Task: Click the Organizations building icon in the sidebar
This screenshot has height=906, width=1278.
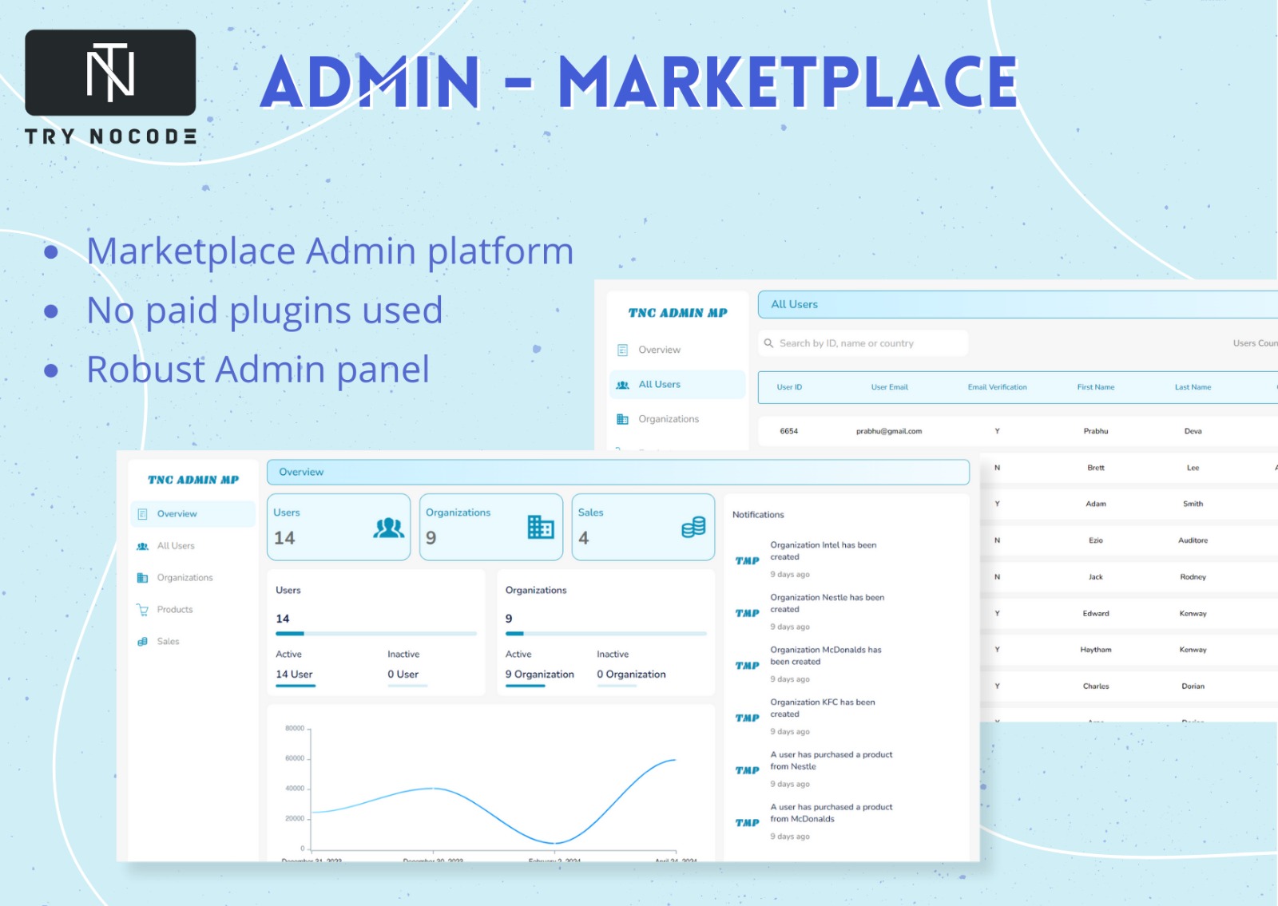Action: (142, 577)
